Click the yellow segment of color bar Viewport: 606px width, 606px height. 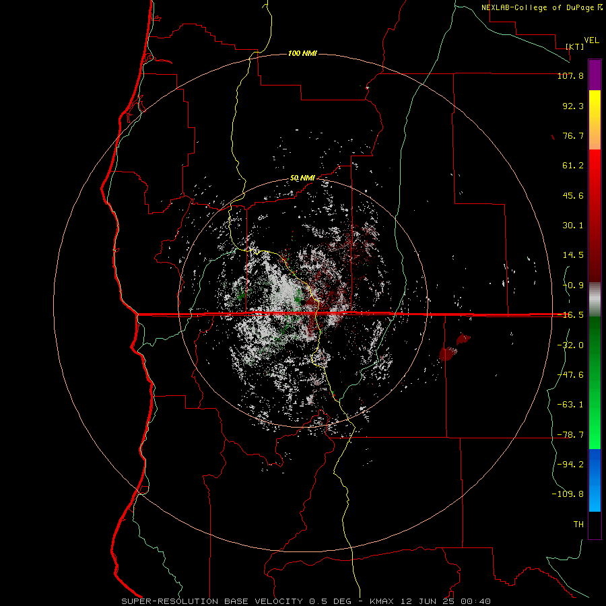click(595, 120)
